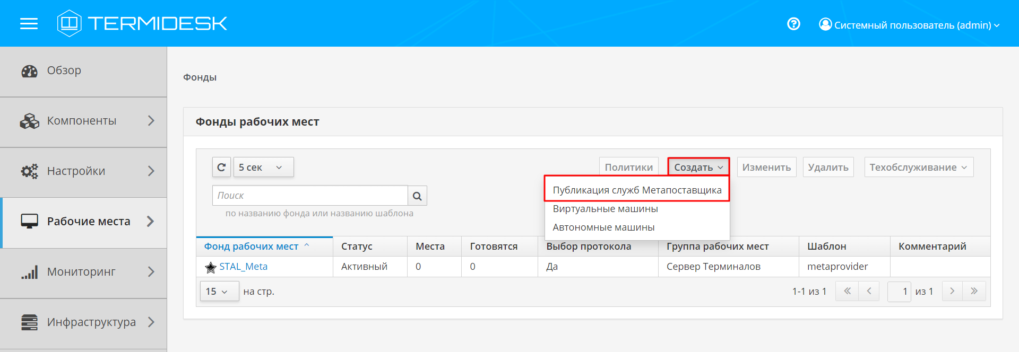Image resolution: width=1019 pixels, height=352 pixels.
Task: Click the refresh table icon
Action: 221,167
